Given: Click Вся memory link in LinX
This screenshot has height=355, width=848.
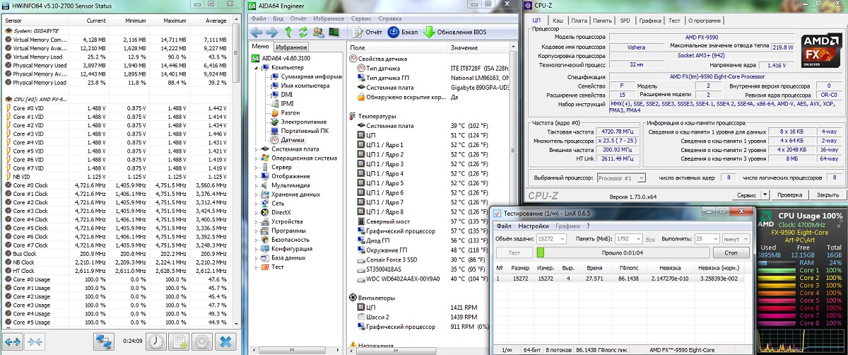Looking at the screenshot, I should click(x=651, y=239).
